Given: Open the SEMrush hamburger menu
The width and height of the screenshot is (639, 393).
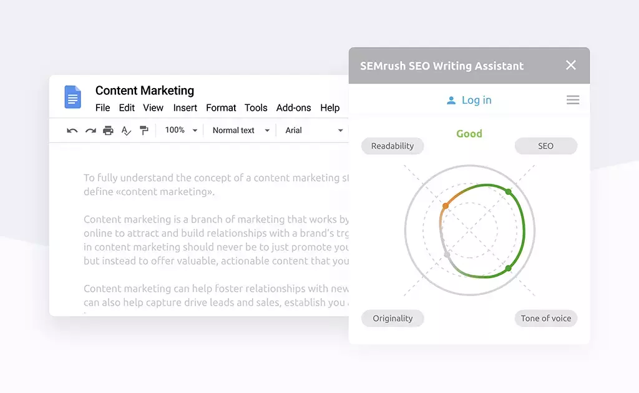Looking at the screenshot, I should [x=573, y=100].
